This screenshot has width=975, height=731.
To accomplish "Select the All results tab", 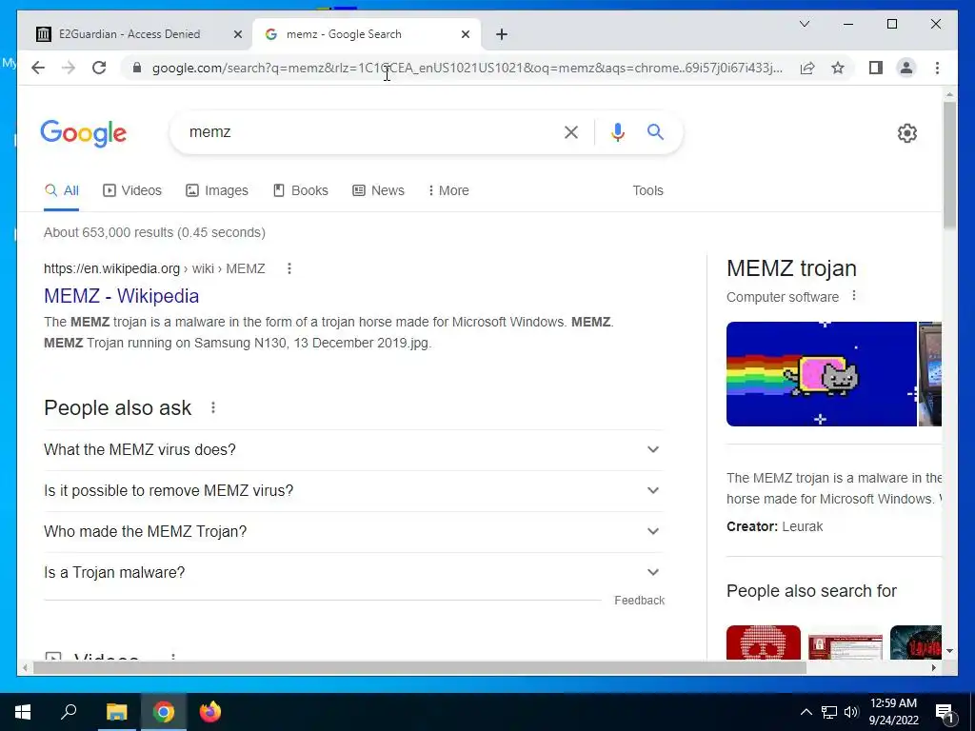I will click(x=62, y=190).
